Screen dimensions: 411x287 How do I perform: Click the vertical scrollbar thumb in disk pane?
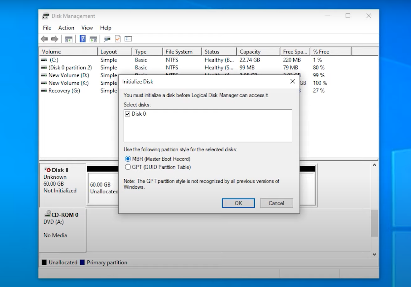tap(374, 223)
